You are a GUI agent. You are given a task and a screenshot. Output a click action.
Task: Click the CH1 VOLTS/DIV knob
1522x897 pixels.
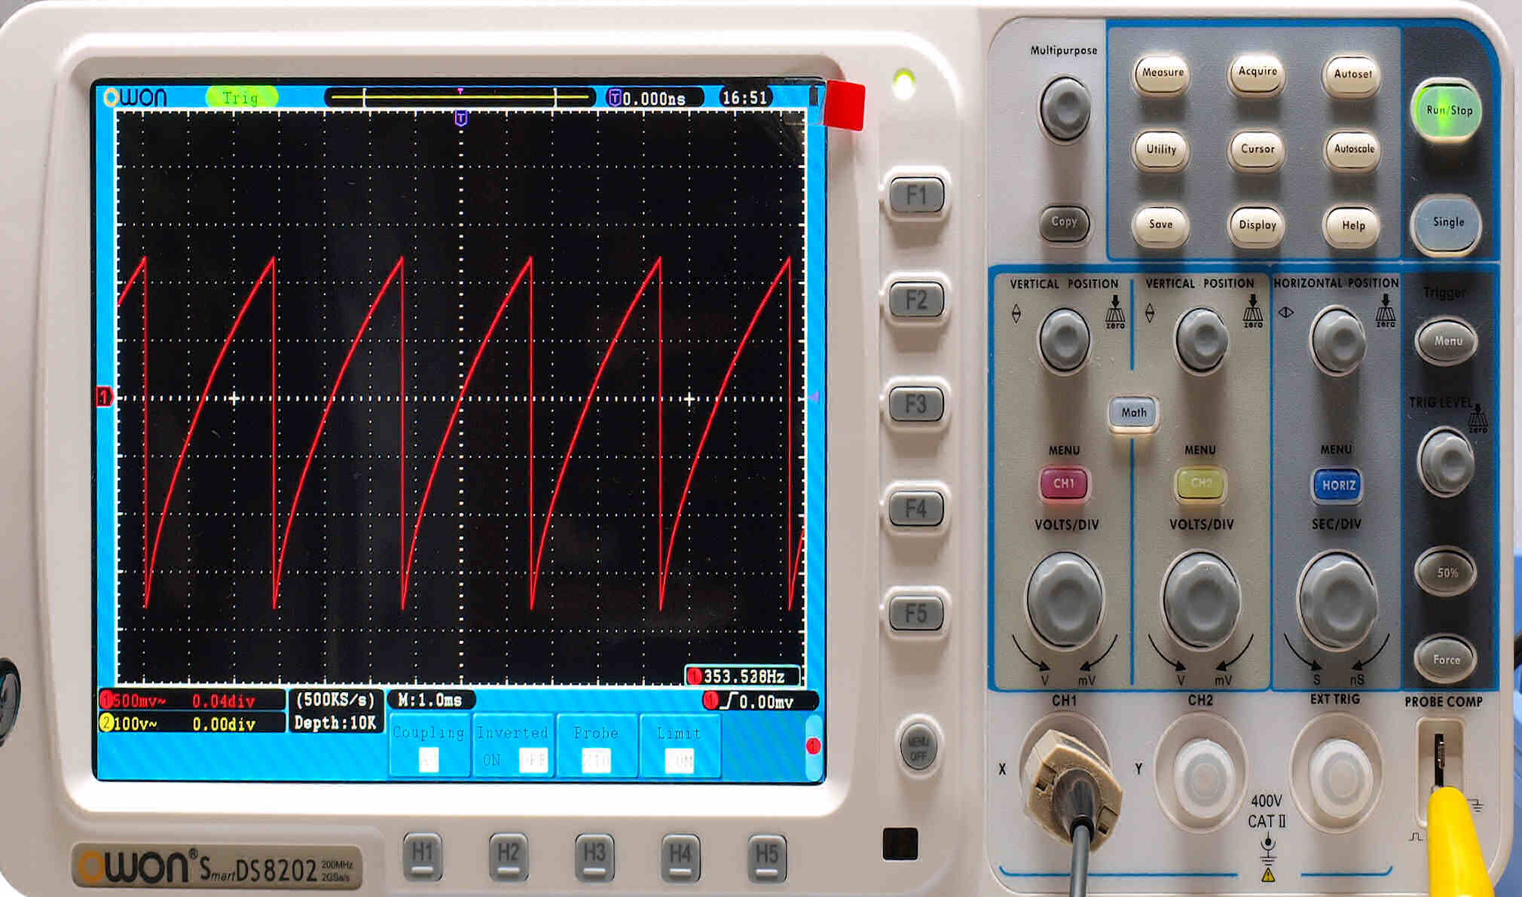(1065, 600)
